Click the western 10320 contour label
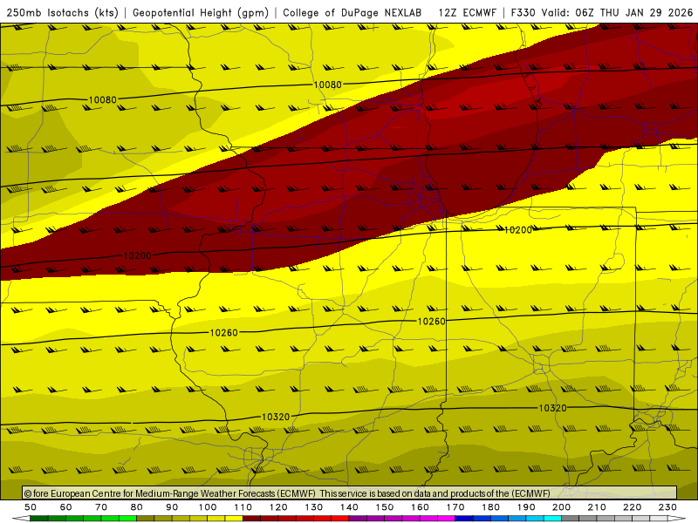 (x=276, y=417)
